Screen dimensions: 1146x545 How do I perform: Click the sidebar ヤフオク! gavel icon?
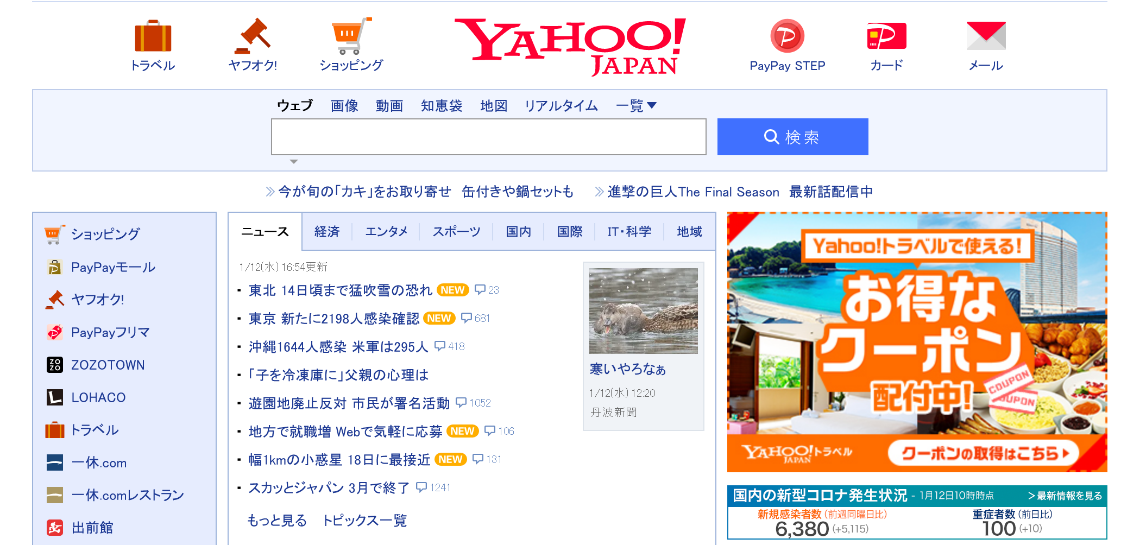click(54, 300)
